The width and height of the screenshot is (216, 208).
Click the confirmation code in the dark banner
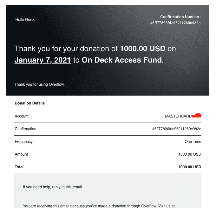coord(175,23)
